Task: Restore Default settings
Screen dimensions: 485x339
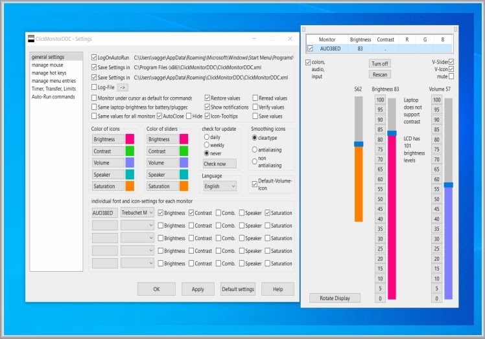Action: point(238,289)
